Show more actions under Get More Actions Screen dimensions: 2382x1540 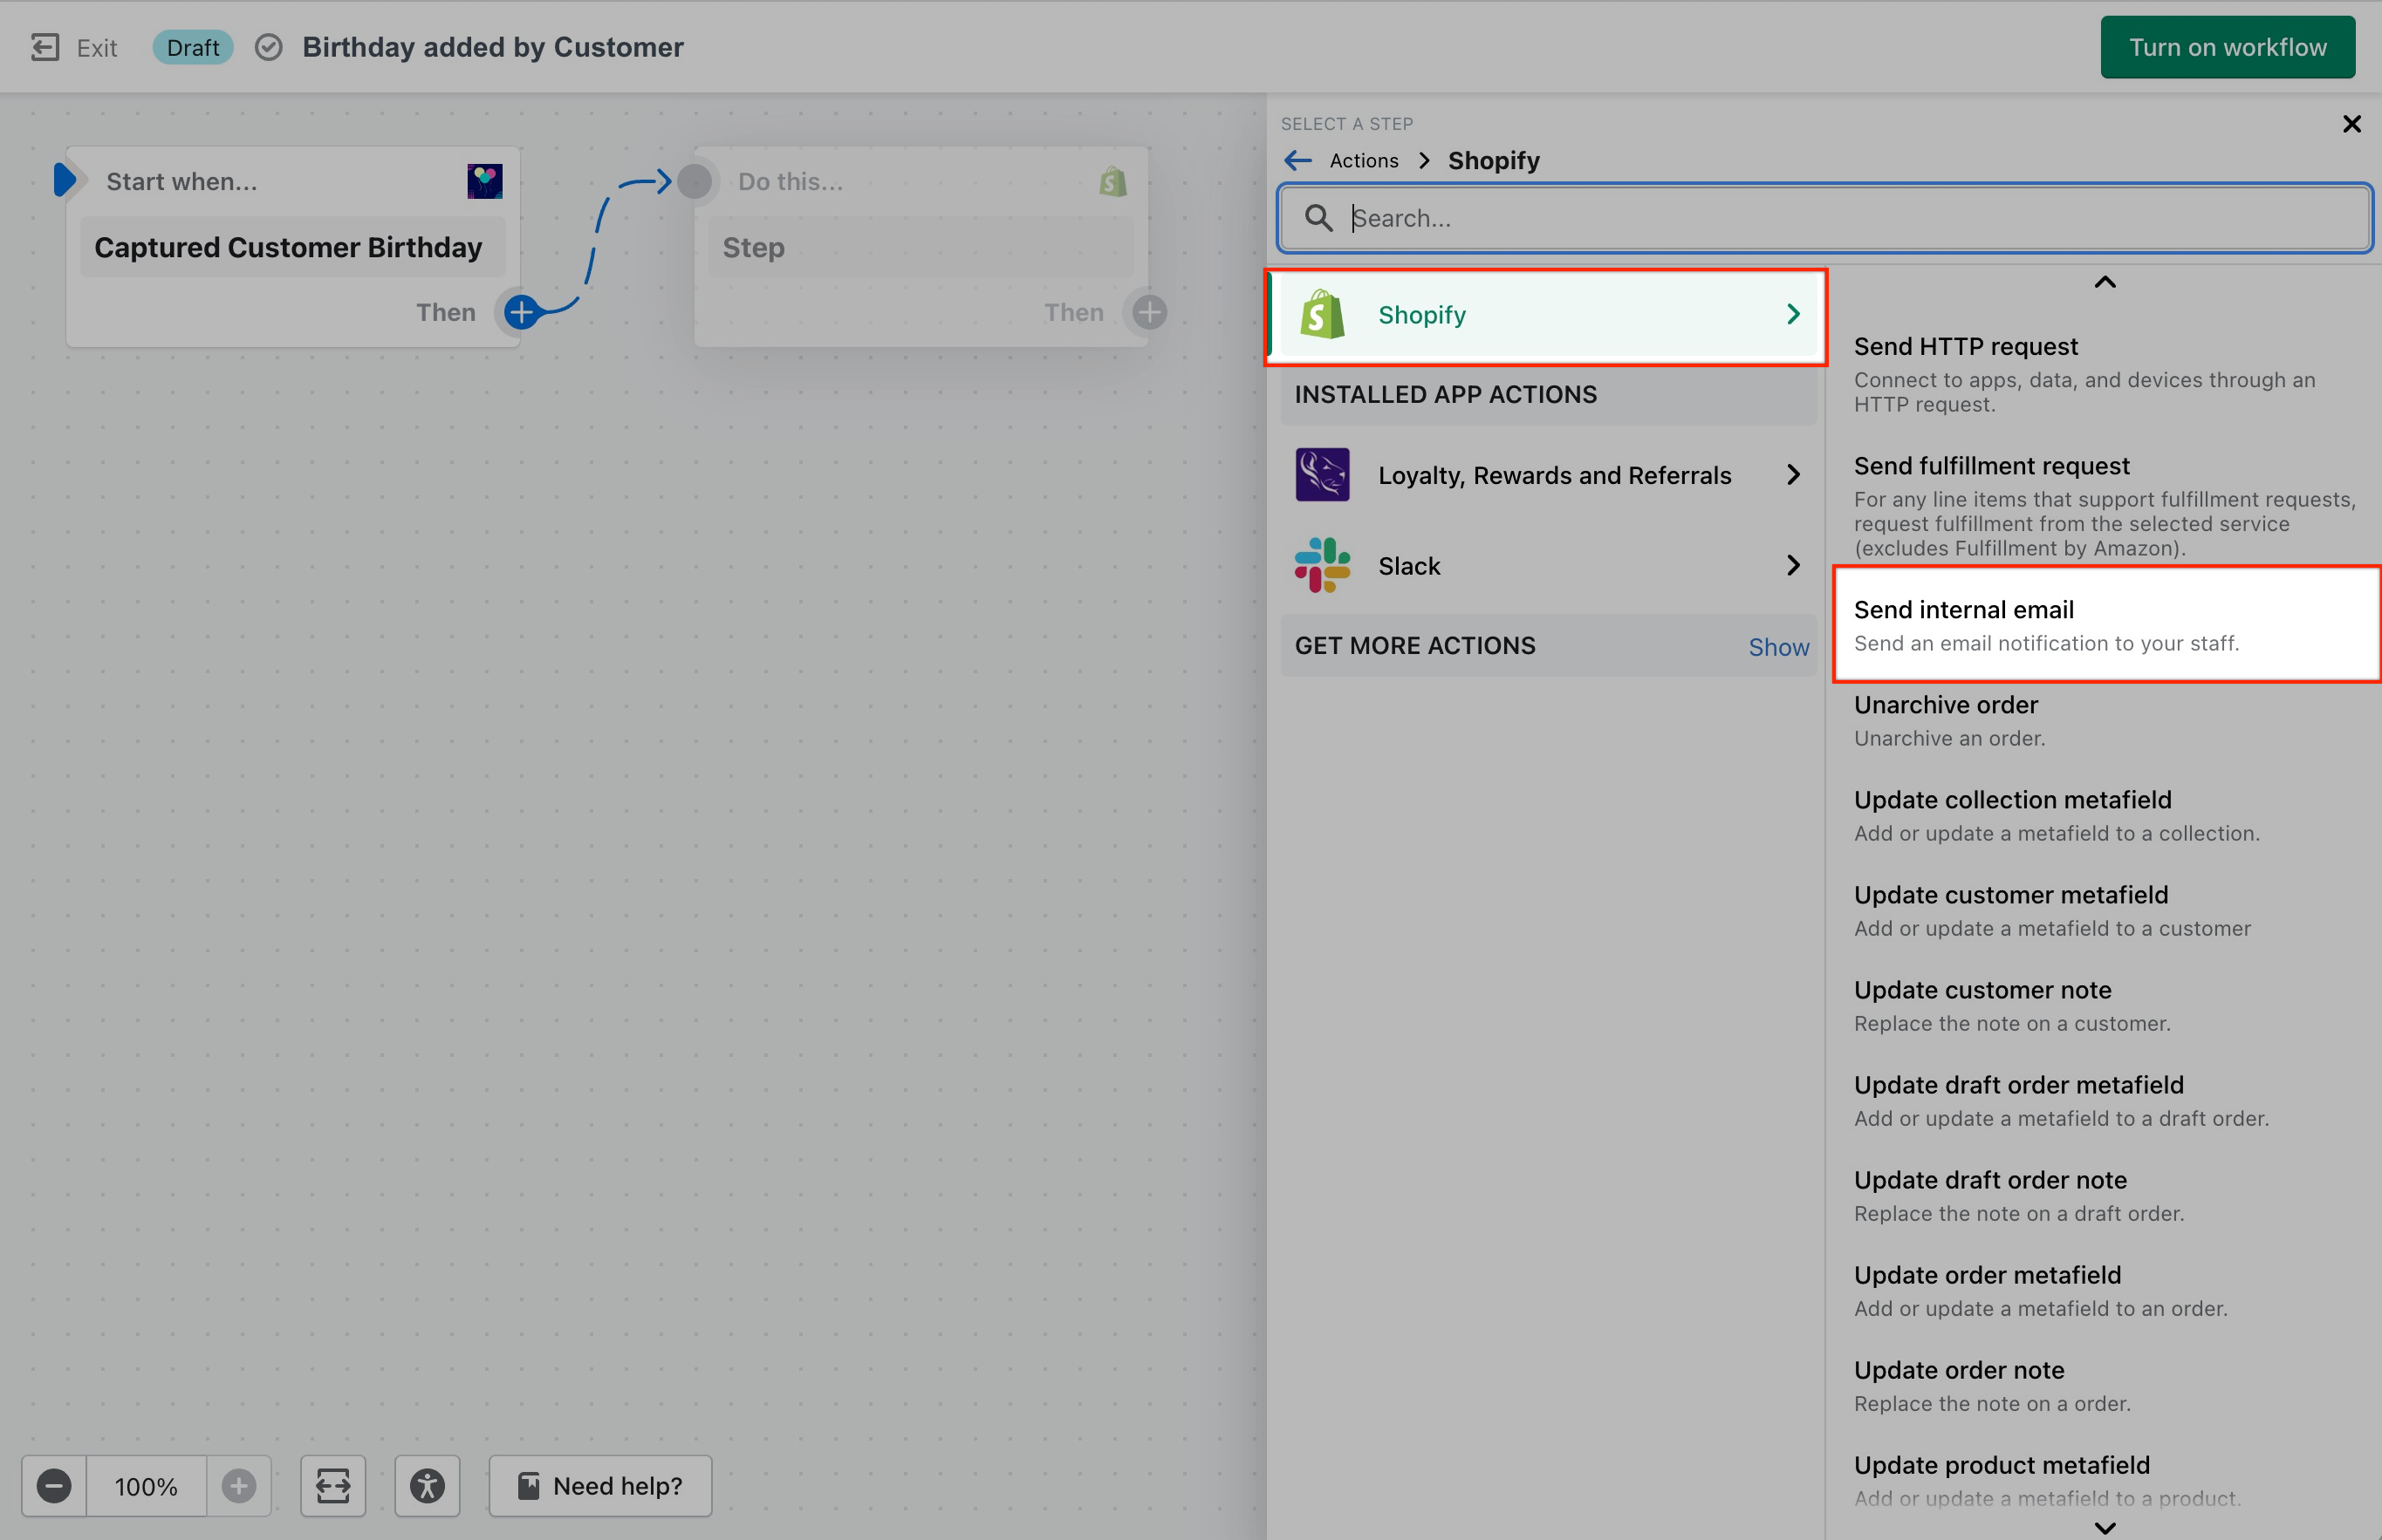coord(1779,647)
